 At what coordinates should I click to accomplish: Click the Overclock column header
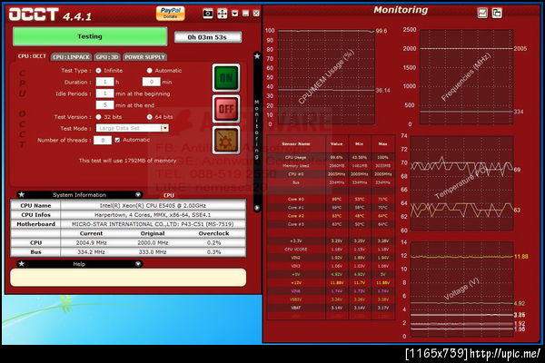click(x=213, y=233)
